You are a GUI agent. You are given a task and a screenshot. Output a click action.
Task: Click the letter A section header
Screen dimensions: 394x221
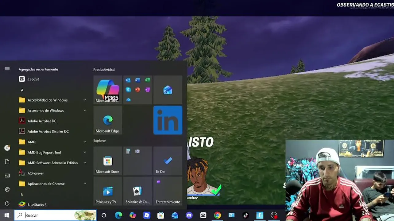(22, 90)
